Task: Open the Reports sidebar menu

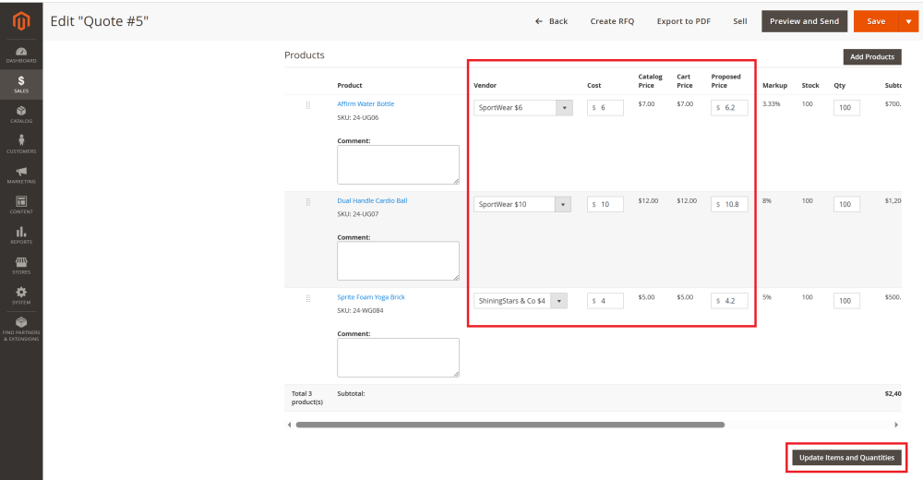Action: [21, 235]
